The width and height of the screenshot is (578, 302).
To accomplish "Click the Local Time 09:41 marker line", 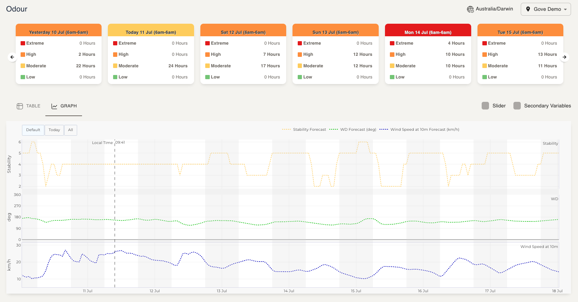I will pos(115,209).
